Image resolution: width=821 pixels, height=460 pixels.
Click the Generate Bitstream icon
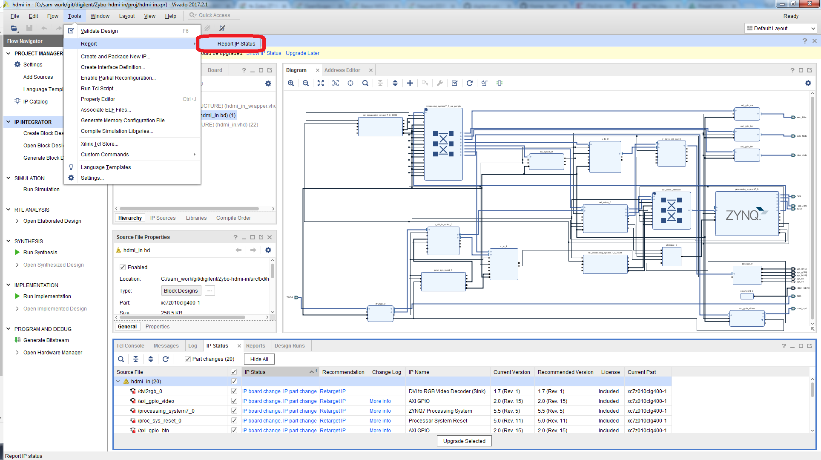(x=17, y=340)
